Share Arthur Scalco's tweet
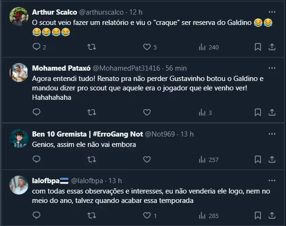 (x=272, y=47)
